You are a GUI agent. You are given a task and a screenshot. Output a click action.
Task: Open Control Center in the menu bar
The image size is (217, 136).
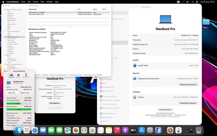[x=197, y=2]
